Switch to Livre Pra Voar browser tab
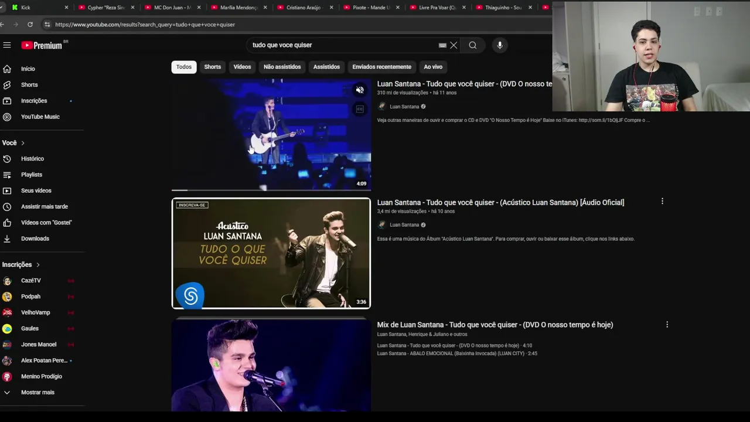Screen dimensions: 750x422 (437, 8)
